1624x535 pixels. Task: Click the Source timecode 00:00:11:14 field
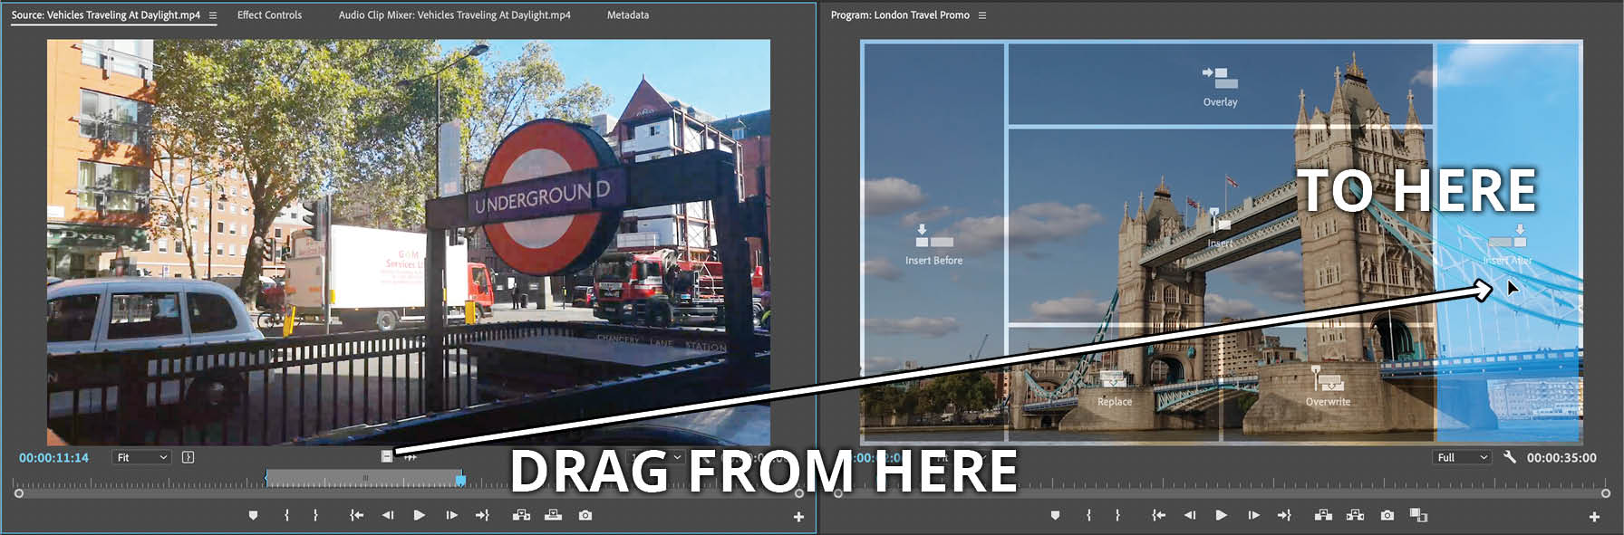pos(53,457)
